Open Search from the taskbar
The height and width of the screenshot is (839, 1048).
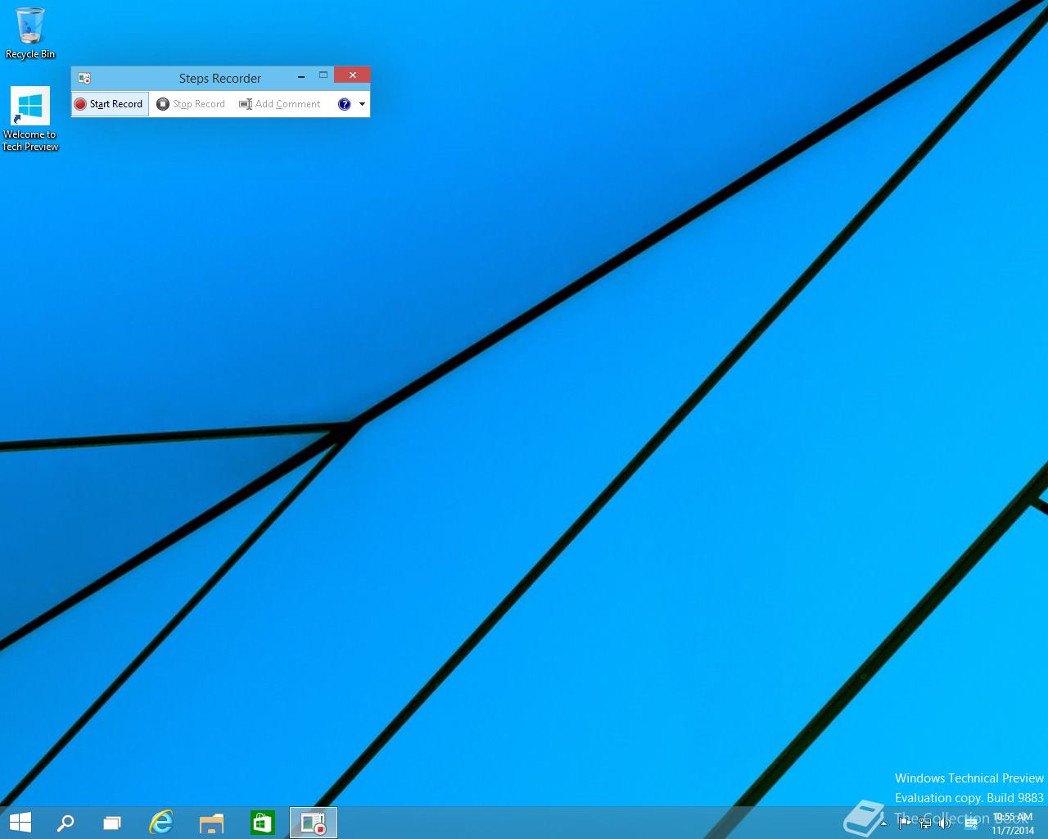point(65,823)
